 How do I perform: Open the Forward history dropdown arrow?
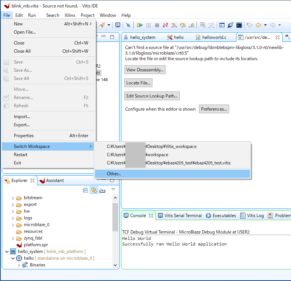[x=279, y=25]
